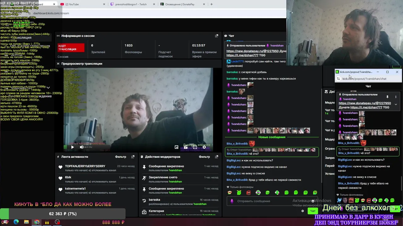Viewport: 403px width, 226px height.
Task: Click green Чат send button
Action: click(313, 211)
